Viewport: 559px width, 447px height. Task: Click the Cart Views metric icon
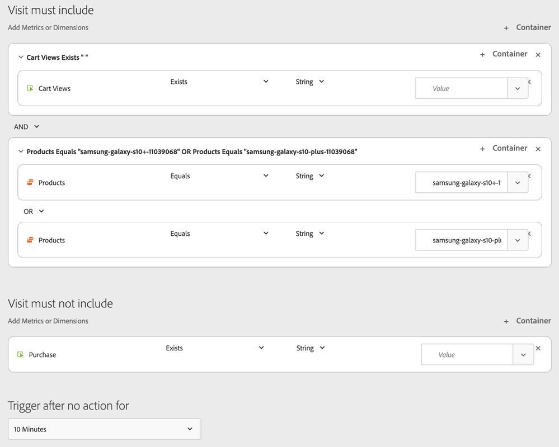point(30,88)
